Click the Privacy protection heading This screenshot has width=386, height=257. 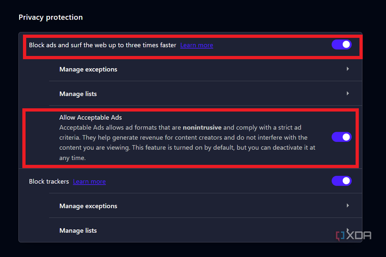(x=51, y=17)
